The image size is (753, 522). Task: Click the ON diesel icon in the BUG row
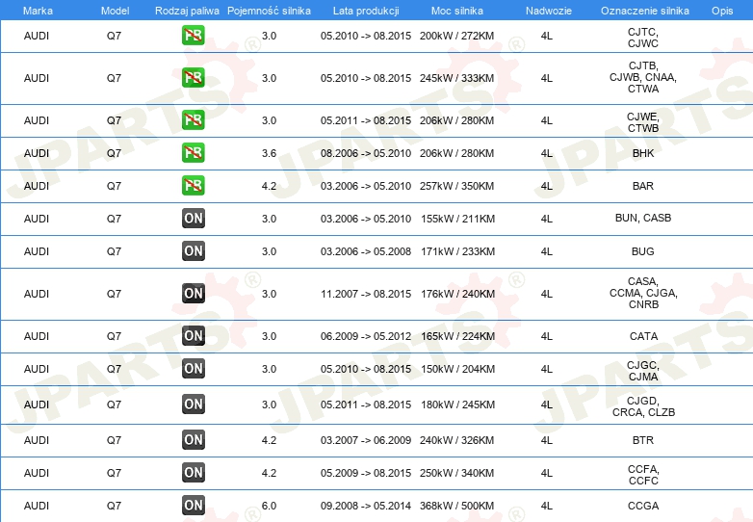194,251
